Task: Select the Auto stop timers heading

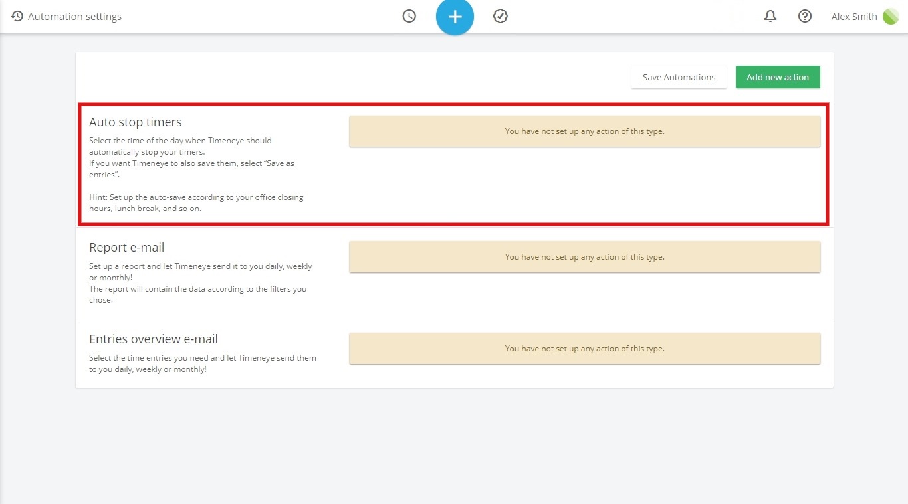Action: click(x=136, y=122)
